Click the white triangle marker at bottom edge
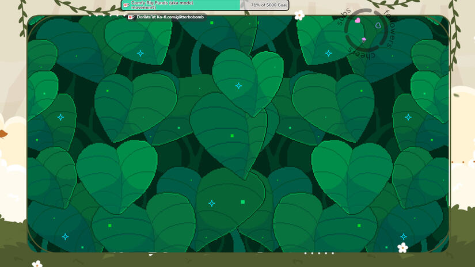The width and height of the screenshot is (475, 267). [x=151, y=254]
